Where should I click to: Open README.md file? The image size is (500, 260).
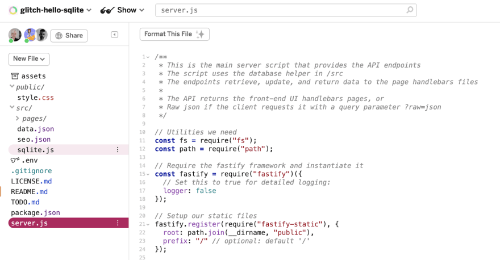[30, 192]
